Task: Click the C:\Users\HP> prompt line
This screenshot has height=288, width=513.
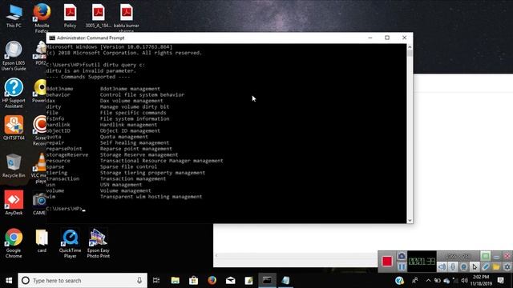Action: pos(66,209)
